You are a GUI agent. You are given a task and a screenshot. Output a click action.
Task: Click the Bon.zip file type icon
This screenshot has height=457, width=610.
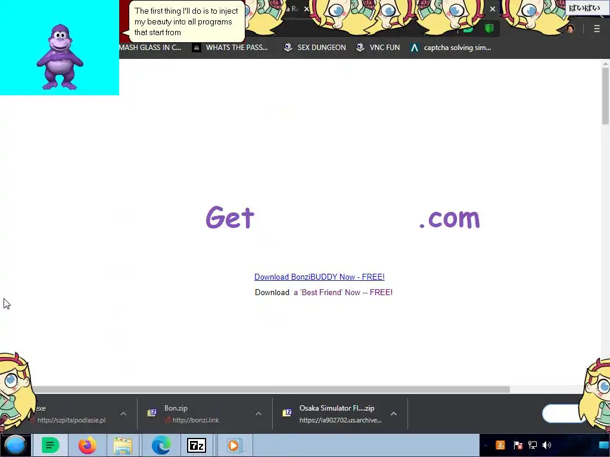pyautogui.click(x=152, y=413)
